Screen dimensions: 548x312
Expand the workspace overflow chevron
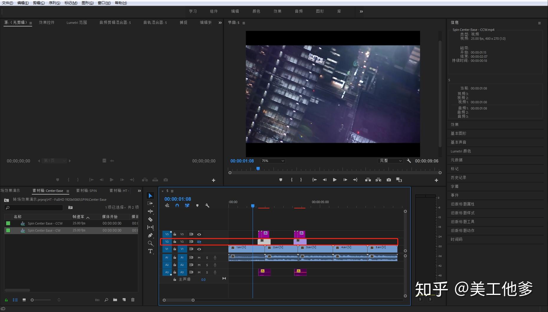pos(361,11)
